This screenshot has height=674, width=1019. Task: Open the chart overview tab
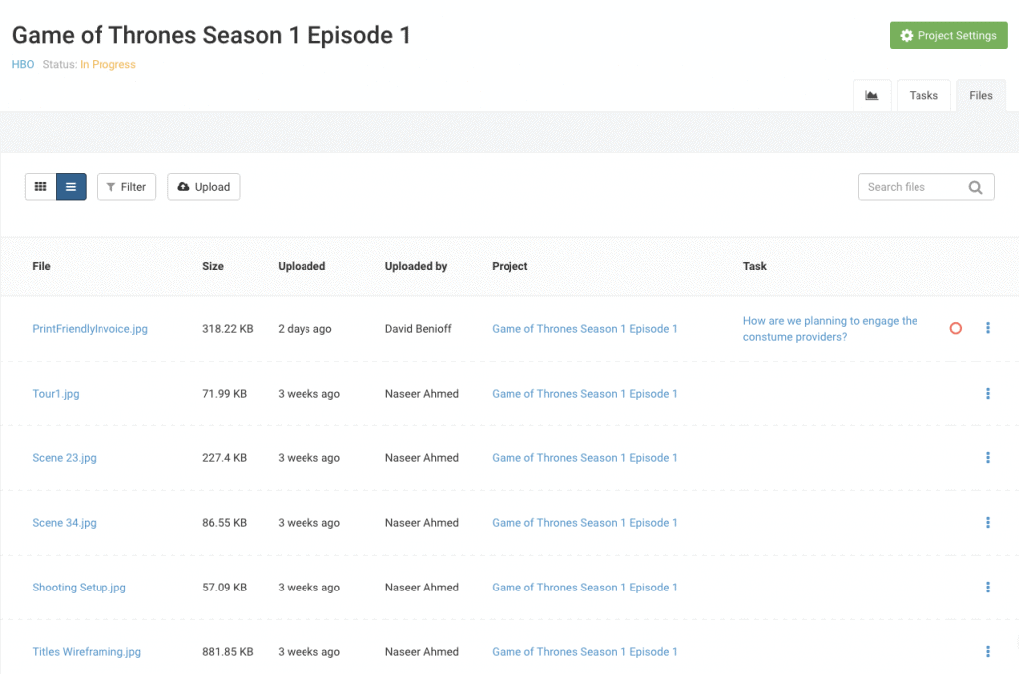[x=872, y=96]
